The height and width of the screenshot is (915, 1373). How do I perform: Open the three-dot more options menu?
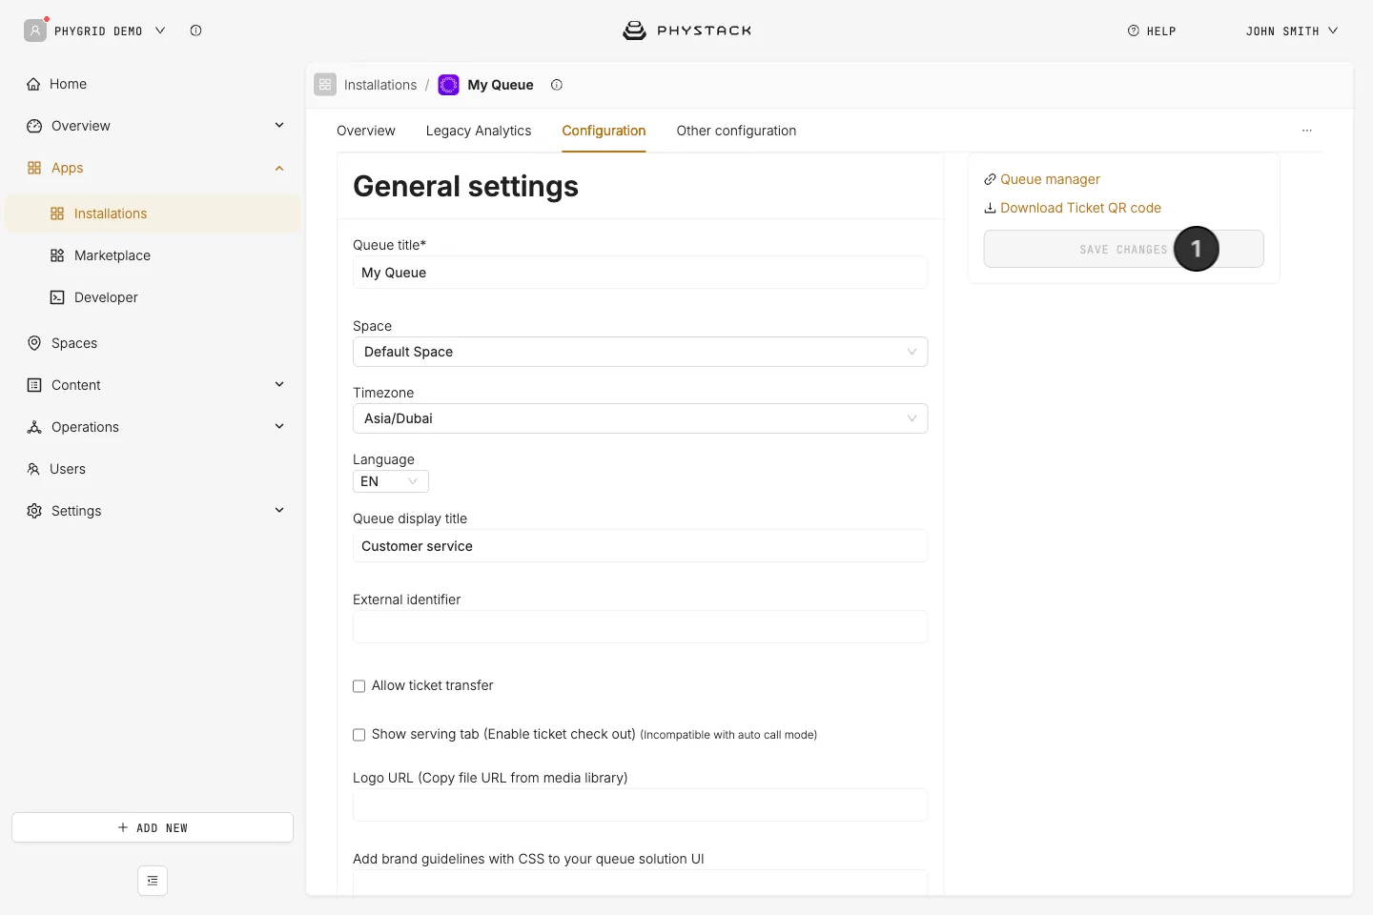coord(1307,131)
